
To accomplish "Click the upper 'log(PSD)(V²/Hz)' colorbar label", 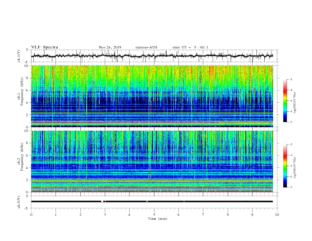I will point(295,103).
